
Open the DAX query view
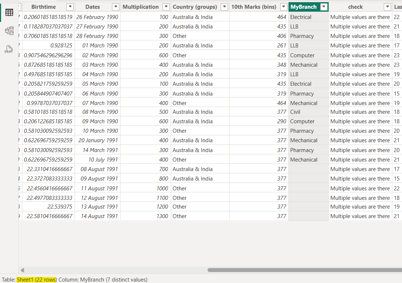(9, 49)
